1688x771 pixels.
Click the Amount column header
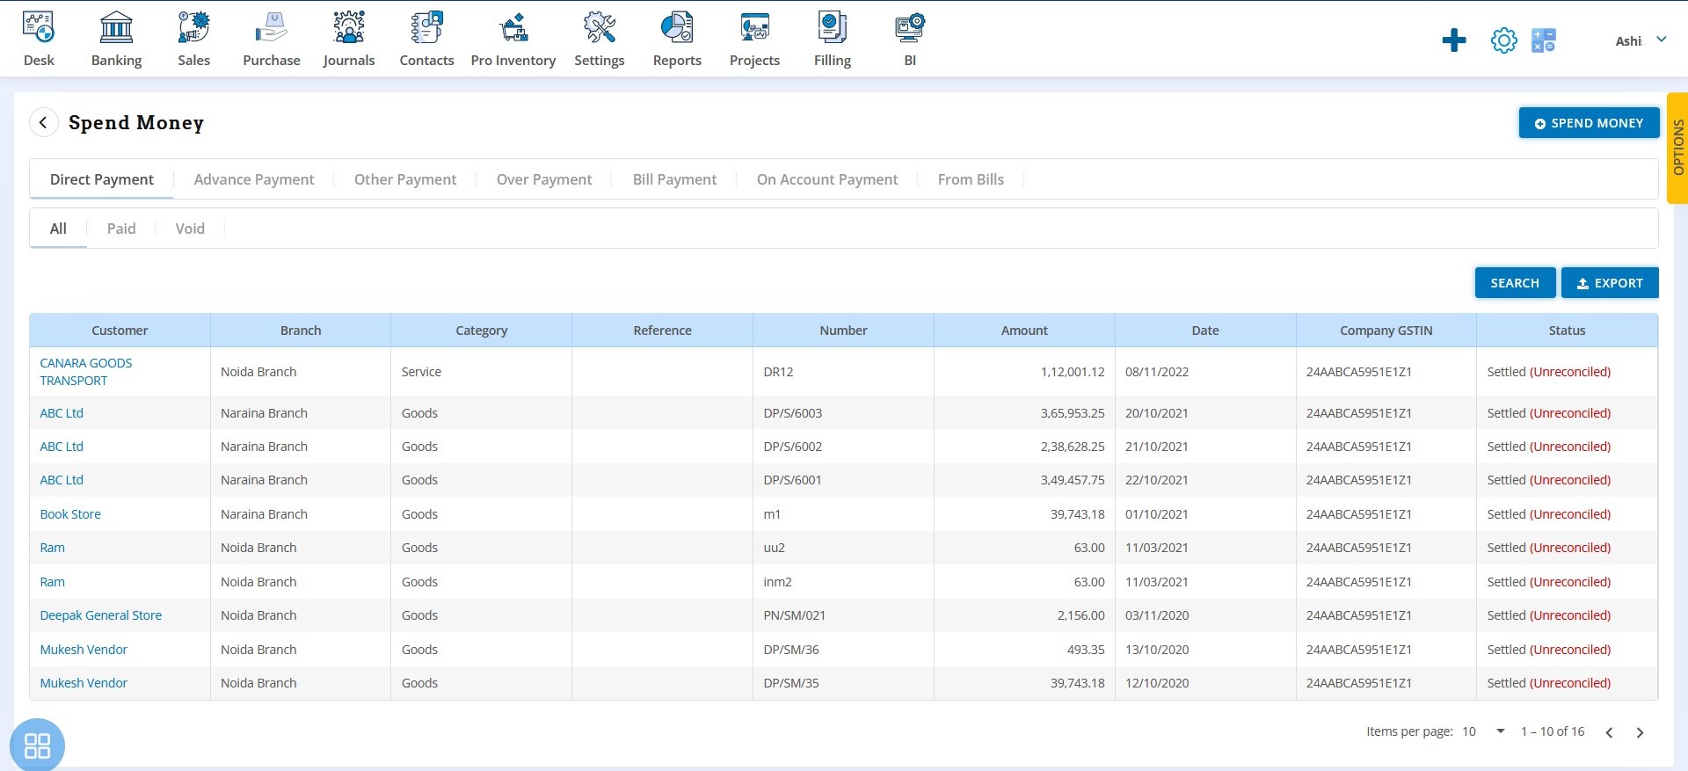tap(1024, 331)
